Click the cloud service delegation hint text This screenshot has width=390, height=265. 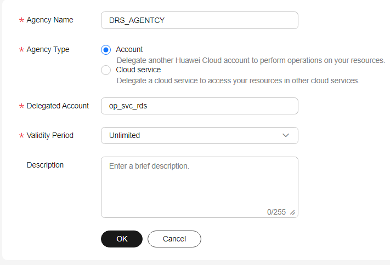tap(238, 80)
